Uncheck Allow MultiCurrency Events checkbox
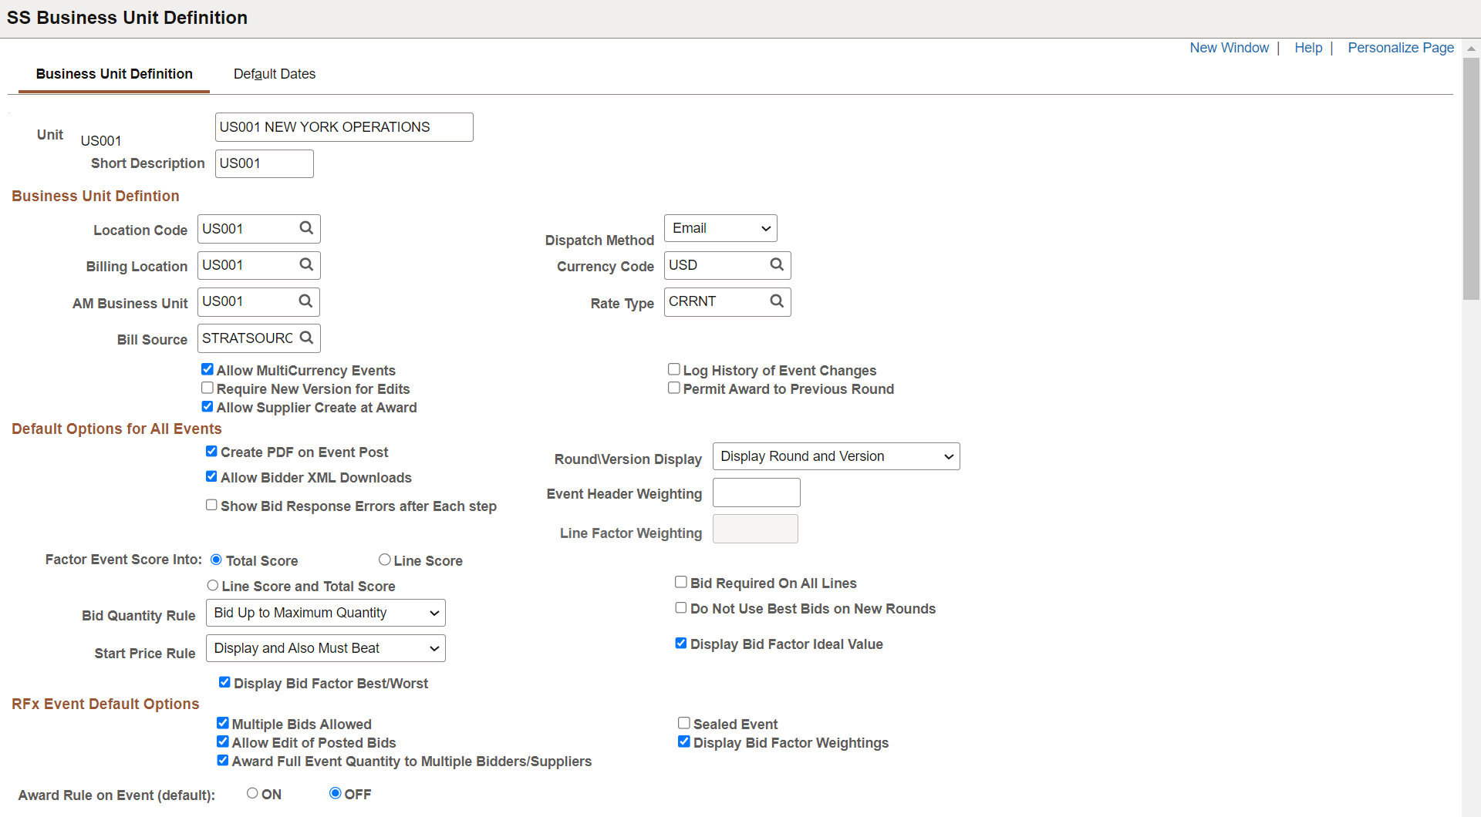The image size is (1481, 817). coord(207,369)
